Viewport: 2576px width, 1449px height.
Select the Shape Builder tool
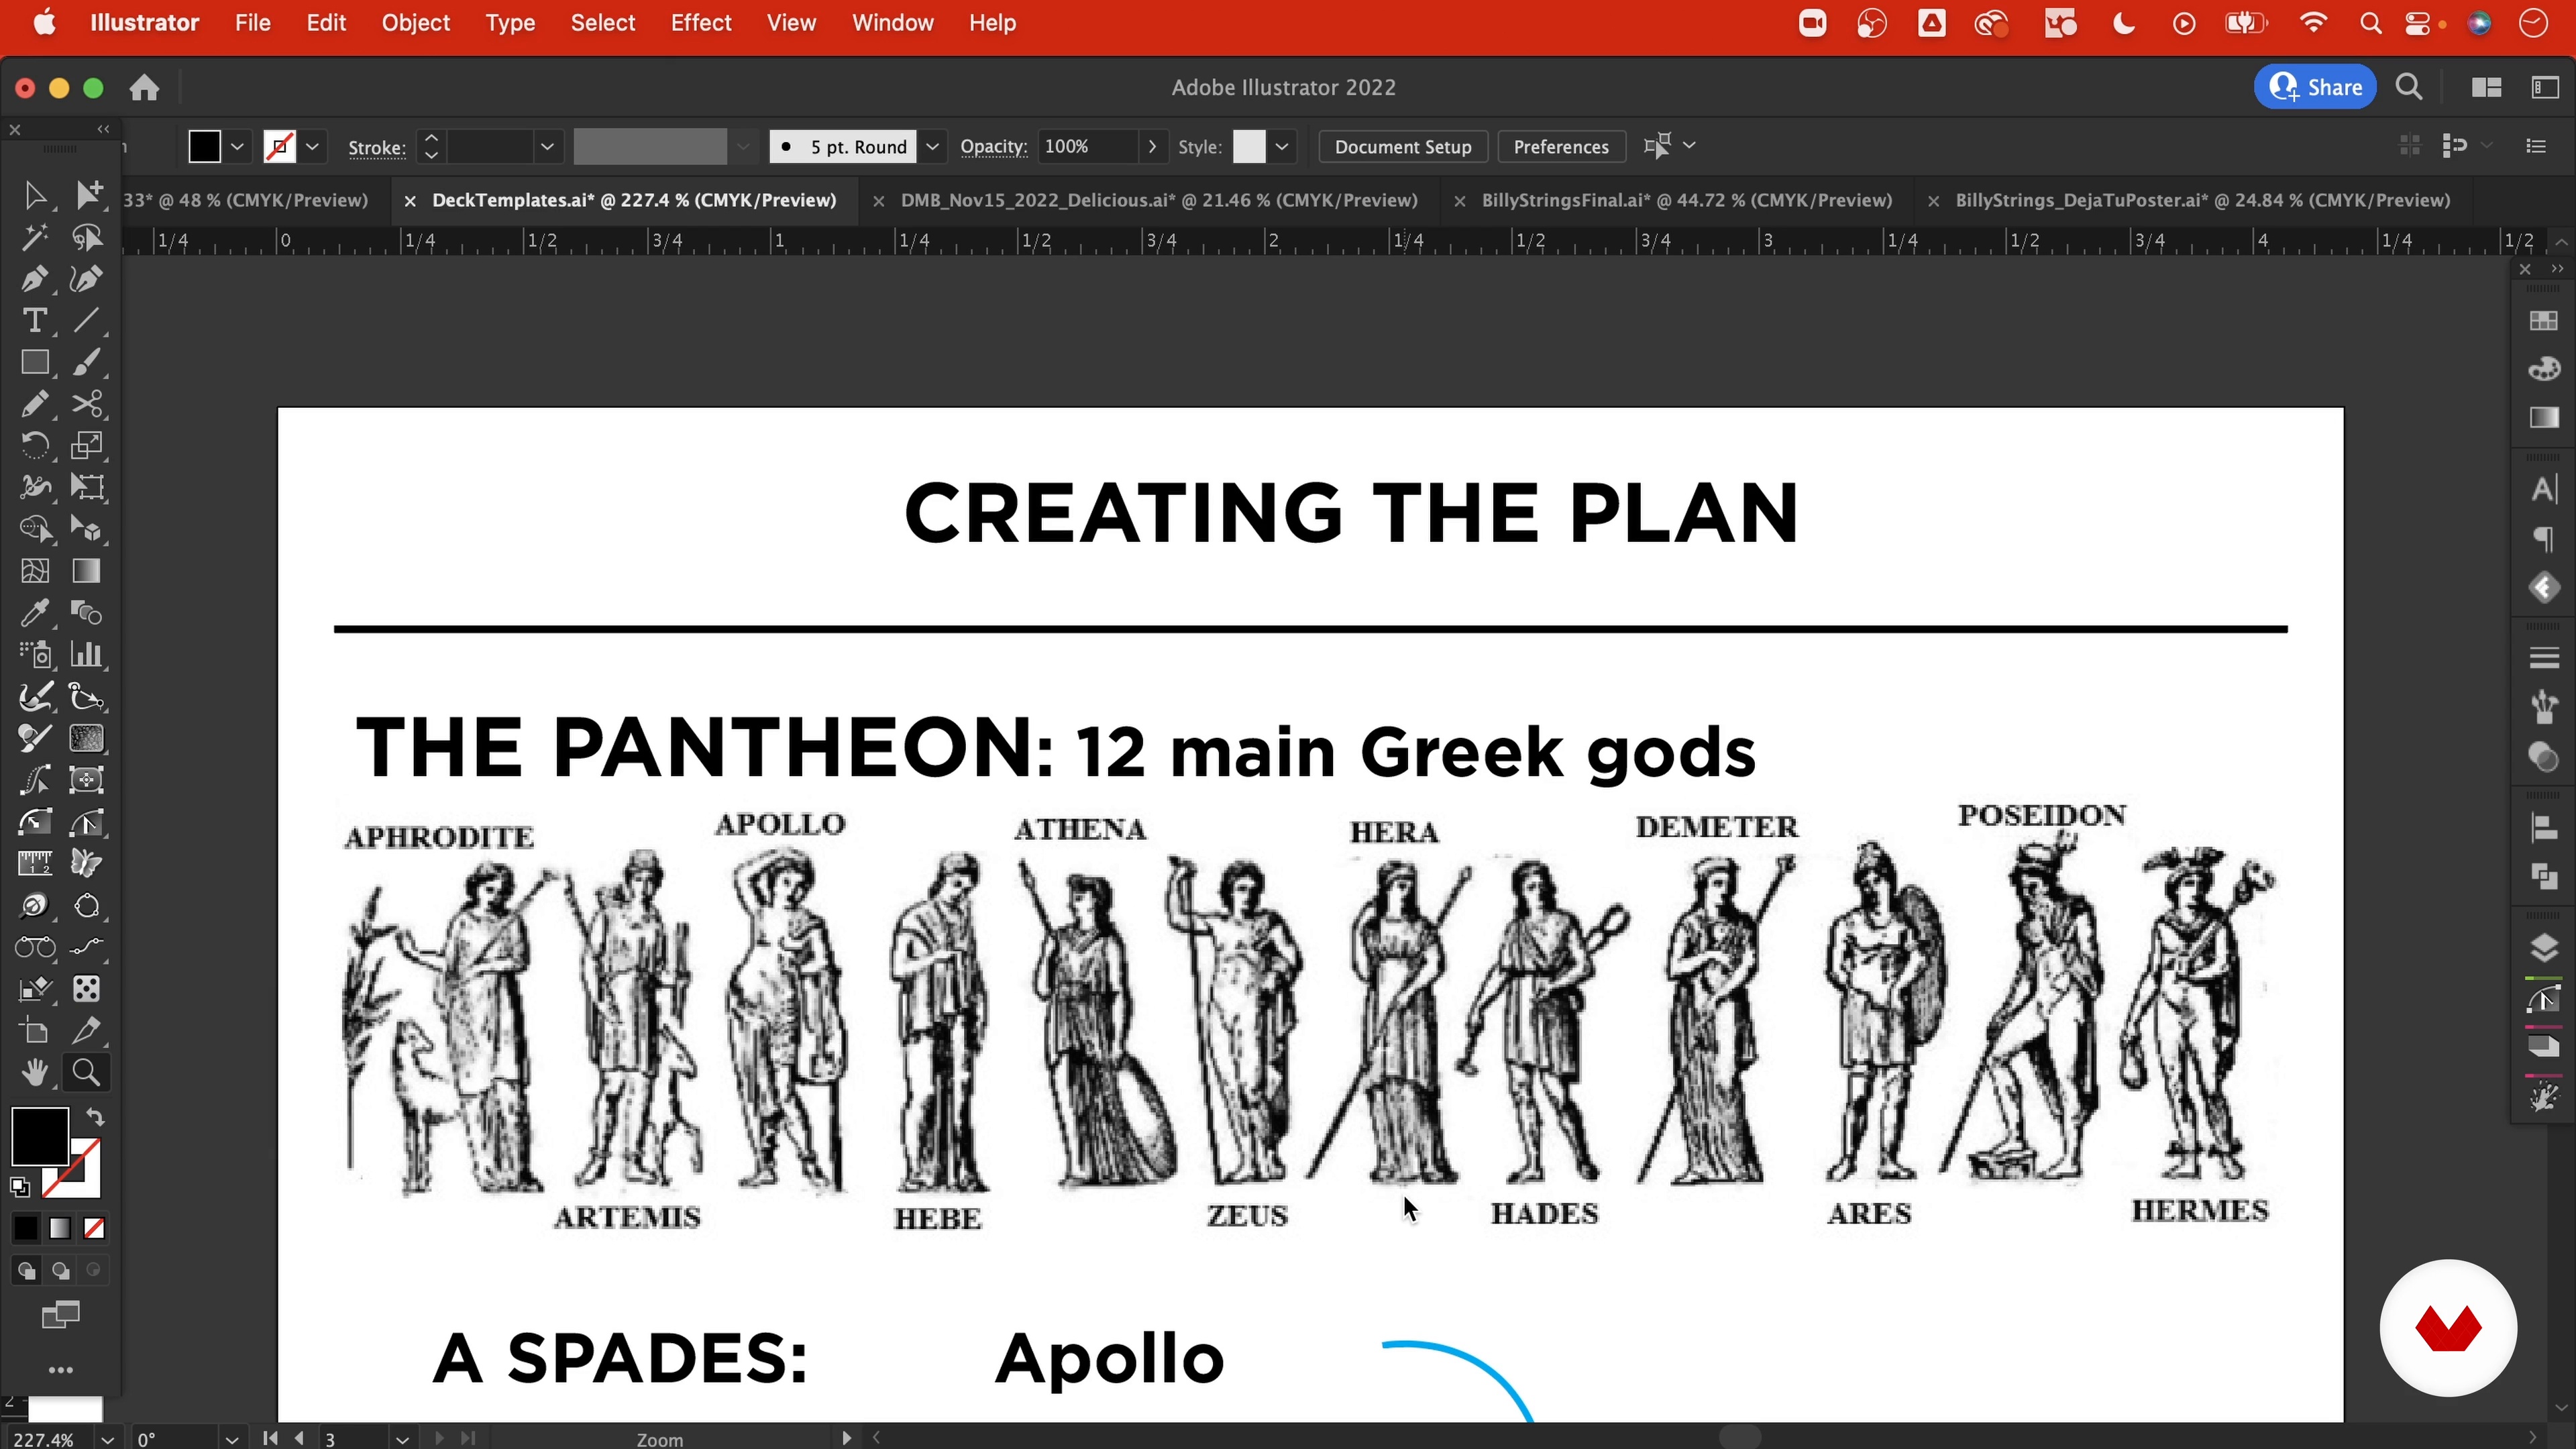pos(35,529)
